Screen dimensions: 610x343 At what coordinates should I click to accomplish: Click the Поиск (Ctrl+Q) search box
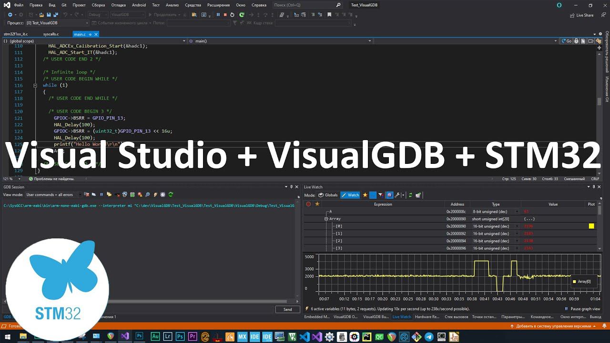tap(308, 5)
